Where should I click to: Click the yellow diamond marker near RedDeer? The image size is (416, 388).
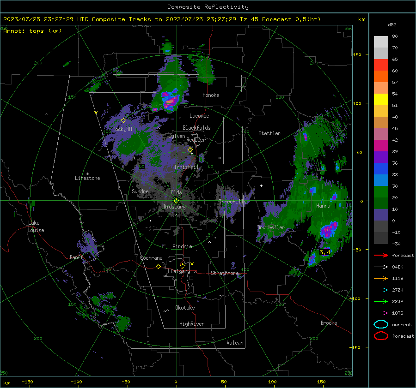tap(190, 150)
